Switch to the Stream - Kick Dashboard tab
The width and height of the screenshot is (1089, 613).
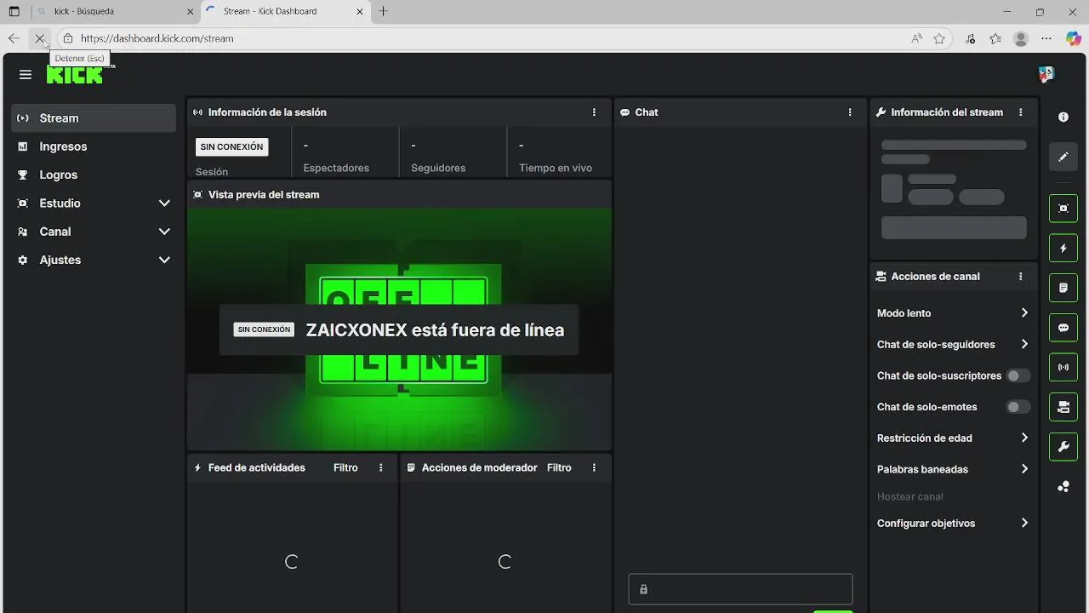[285, 12]
